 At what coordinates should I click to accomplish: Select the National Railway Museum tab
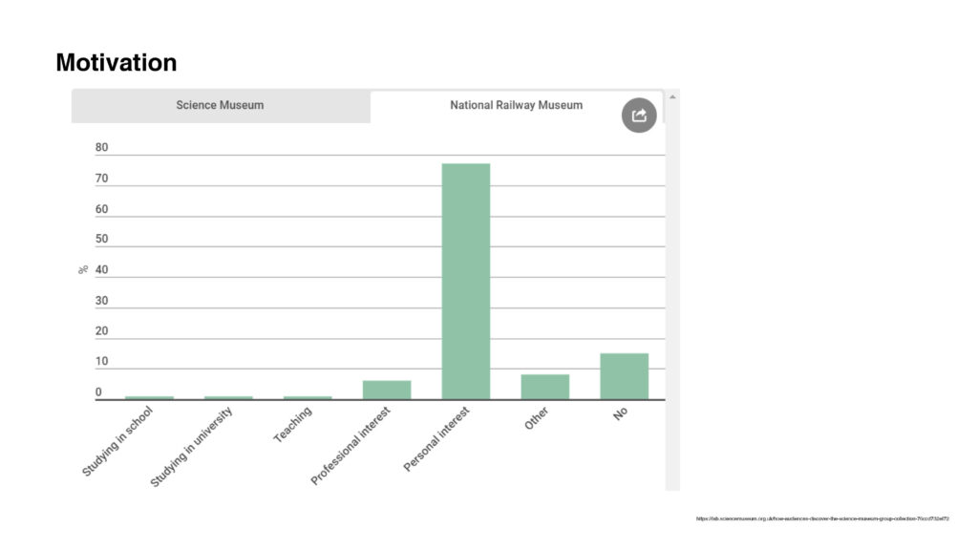[x=517, y=105]
